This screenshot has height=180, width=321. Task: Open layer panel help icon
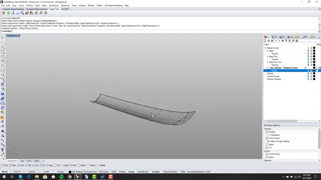(296, 41)
